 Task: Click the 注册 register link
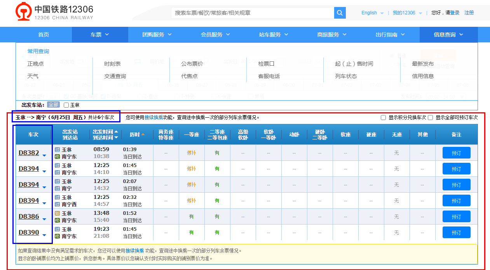click(469, 13)
